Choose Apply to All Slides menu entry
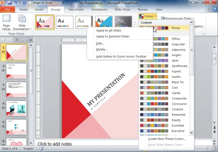Image resolution: width=218 pixels, height=152 pixels. pyautogui.click(x=109, y=30)
